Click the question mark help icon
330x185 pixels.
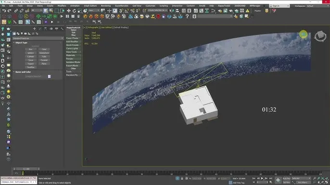coord(187,16)
